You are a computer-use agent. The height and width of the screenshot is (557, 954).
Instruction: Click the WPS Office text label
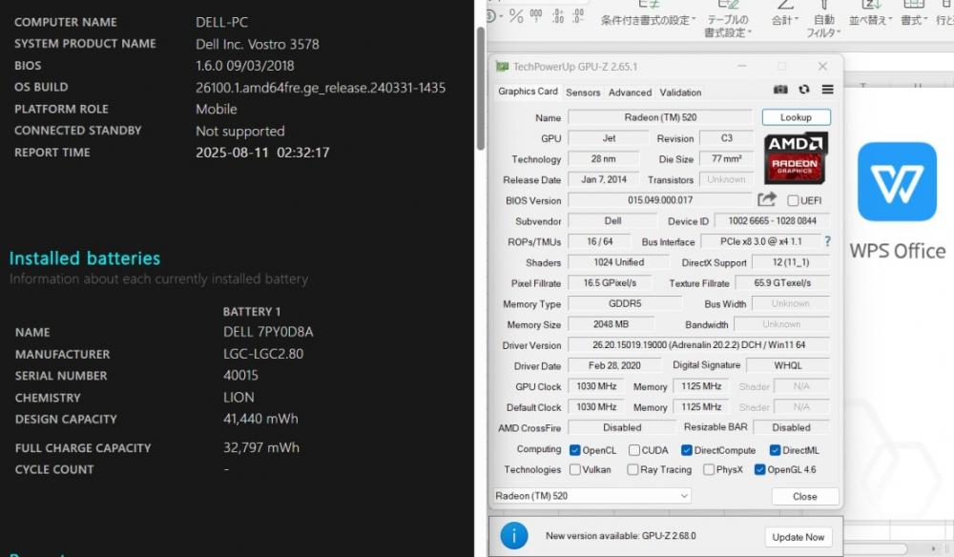pos(898,251)
